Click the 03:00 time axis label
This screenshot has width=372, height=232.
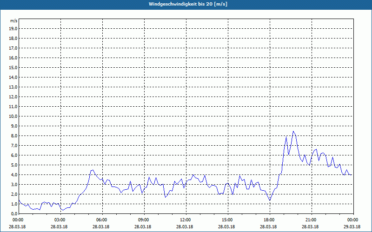point(61,220)
